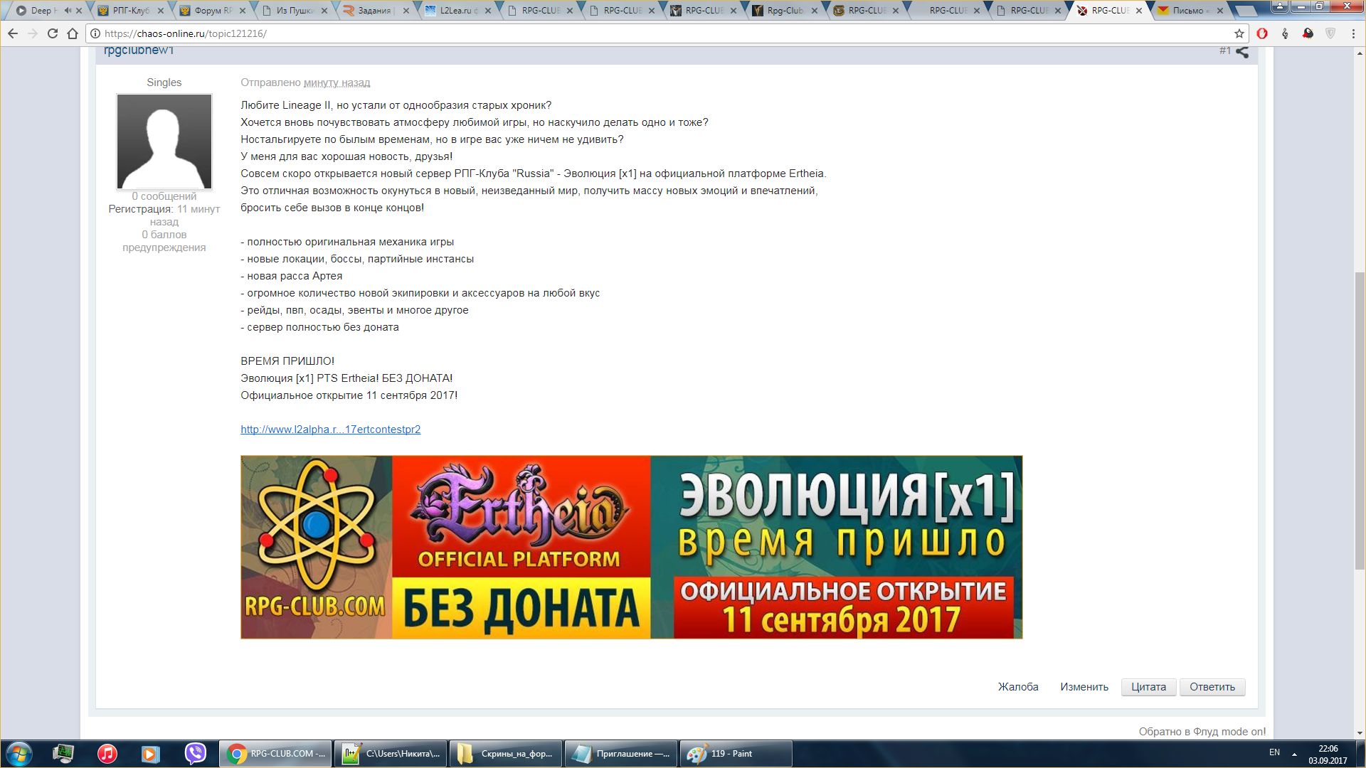Open a new browser tab
The height and width of the screenshot is (768, 1366).
click(x=1246, y=11)
